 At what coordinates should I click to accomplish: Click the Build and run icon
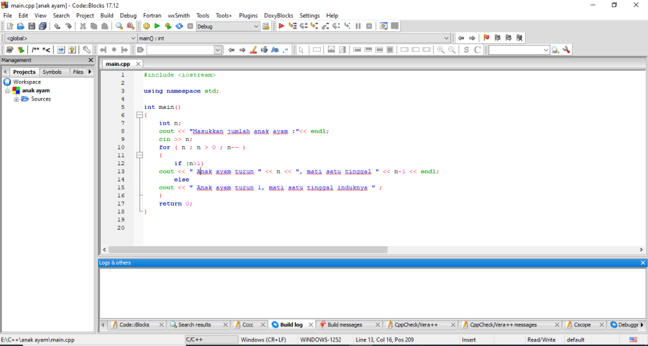pyautogui.click(x=168, y=26)
